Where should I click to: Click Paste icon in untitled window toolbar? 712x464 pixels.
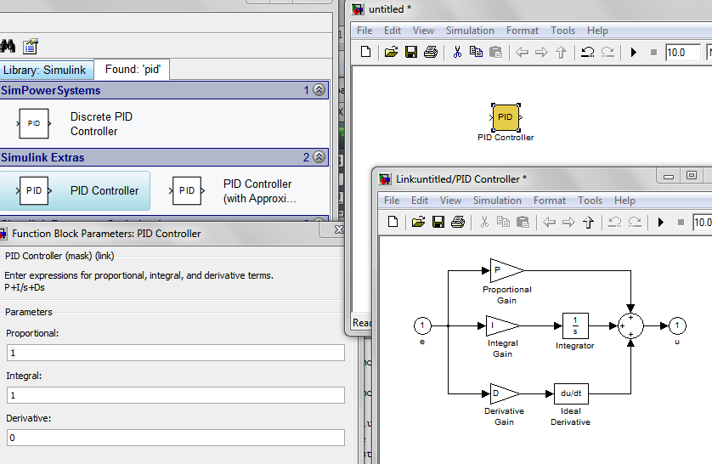[x=496, y=52]
